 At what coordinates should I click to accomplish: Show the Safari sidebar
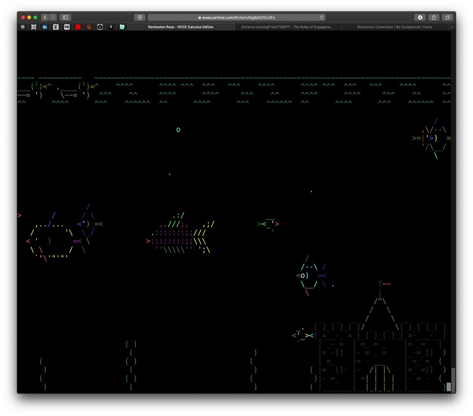65,17
